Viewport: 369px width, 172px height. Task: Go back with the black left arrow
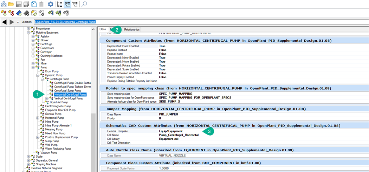pos(4,22)
